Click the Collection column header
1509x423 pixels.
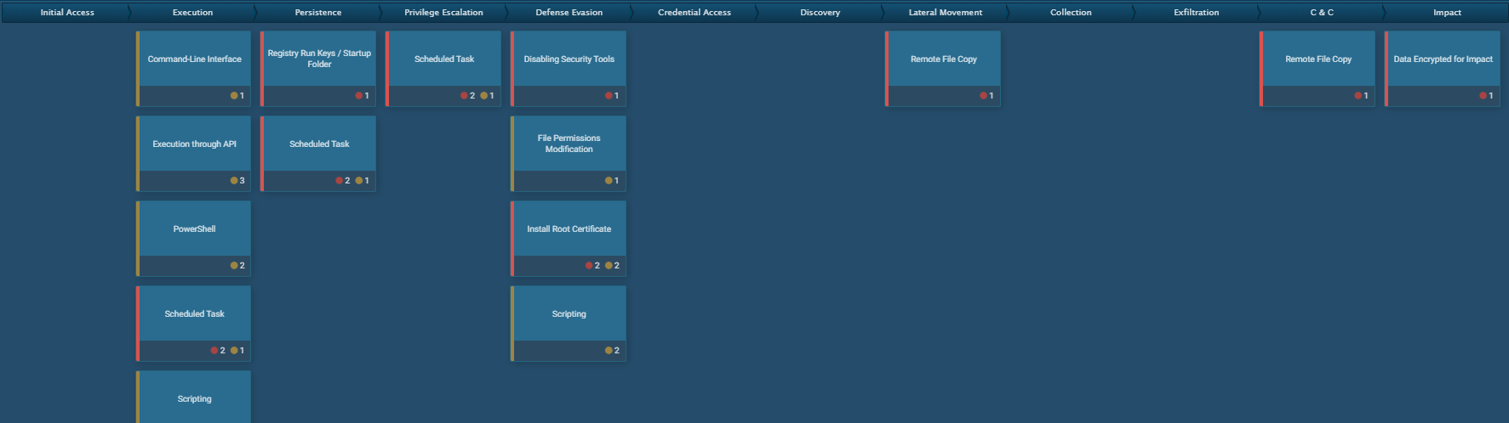(x=1071, y=13)
